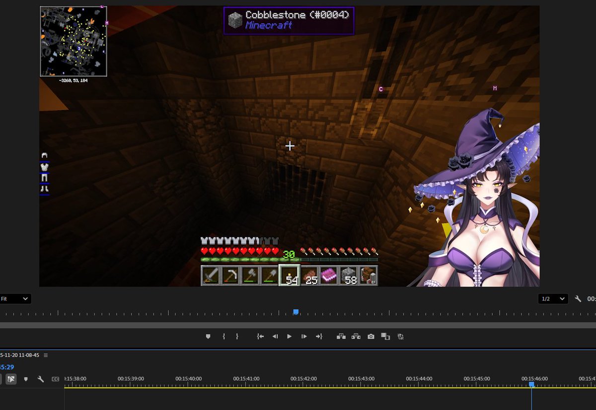Click timeline ruler label 00:15:45:00
Viewport: 596px width, 410px height.
click(x=477, y=379)
